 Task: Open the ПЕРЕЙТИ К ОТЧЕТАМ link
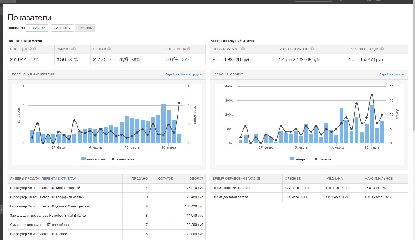point(59,179)
